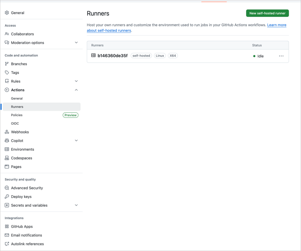
Task: Click the GitHub Apps grid icon
Action: tap(7, 226)
